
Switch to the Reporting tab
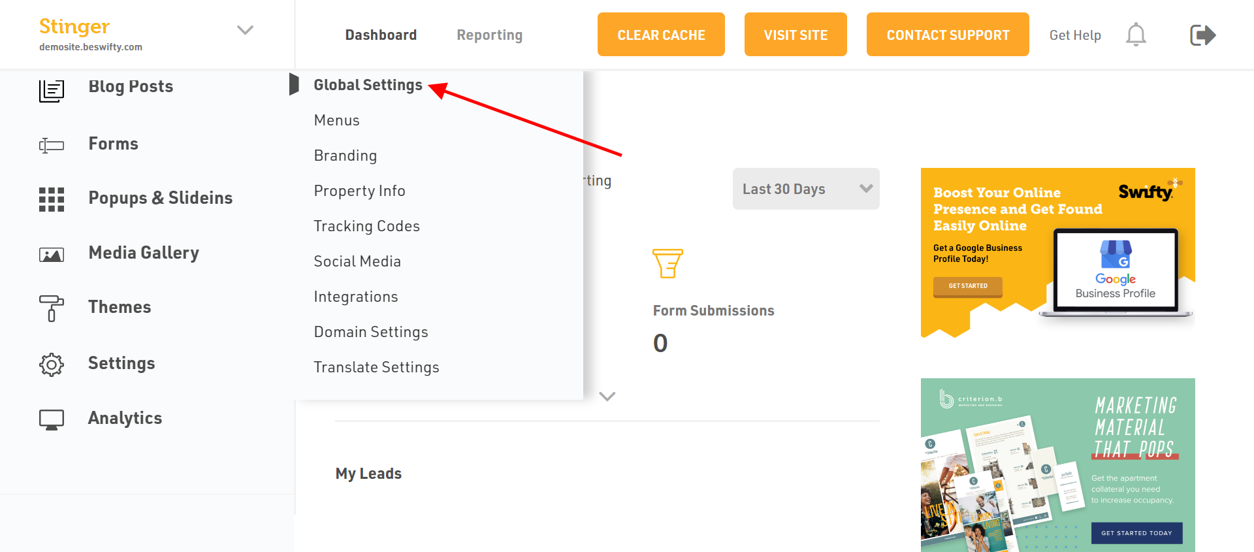[489, 35]
